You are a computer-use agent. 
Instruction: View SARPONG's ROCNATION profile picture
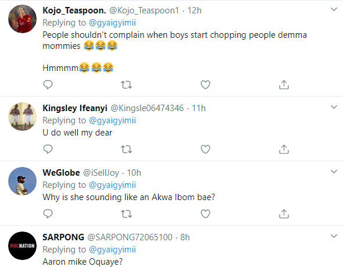[x=22, y=246]
